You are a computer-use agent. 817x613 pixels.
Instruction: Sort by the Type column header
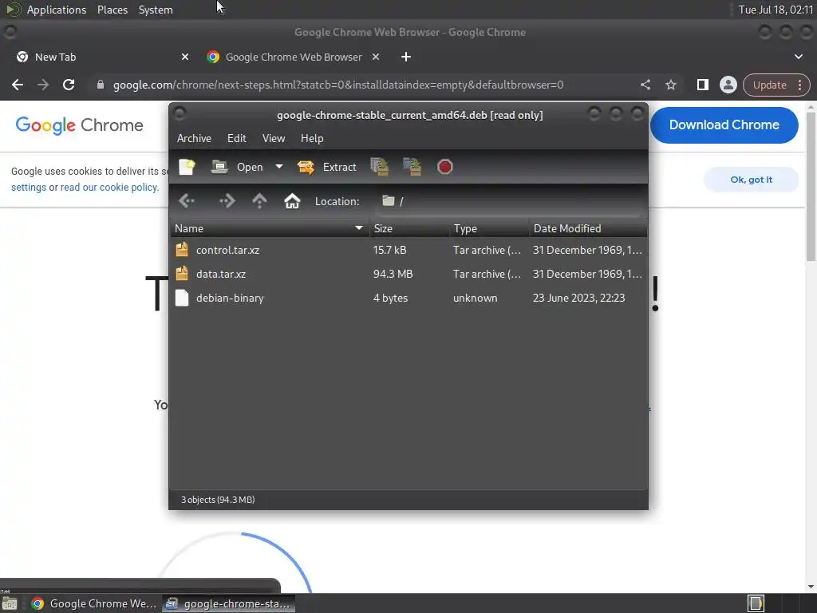click(x=489, y=228)
